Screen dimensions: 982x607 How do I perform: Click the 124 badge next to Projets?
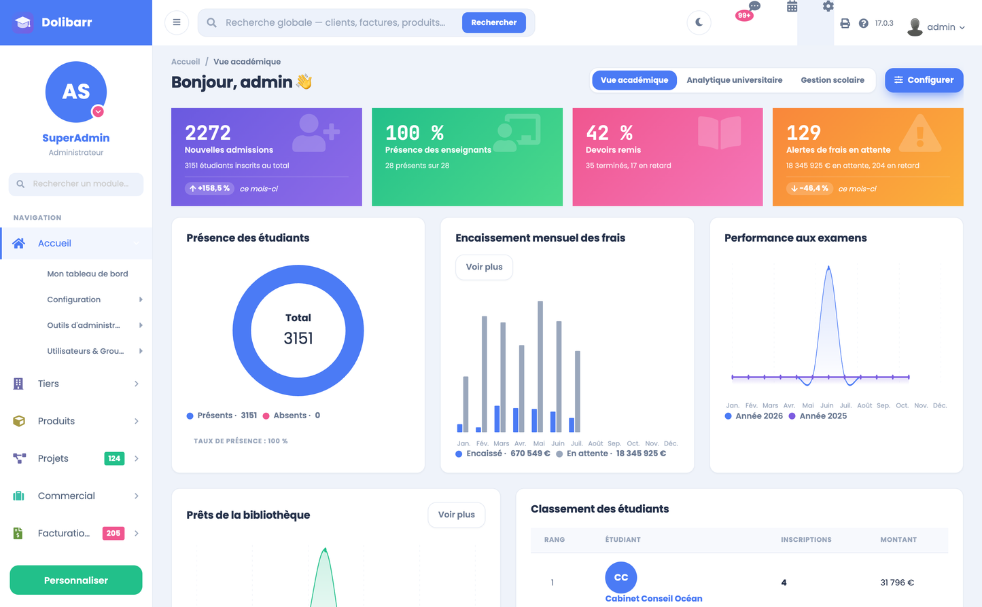click(x=114, y=458)
